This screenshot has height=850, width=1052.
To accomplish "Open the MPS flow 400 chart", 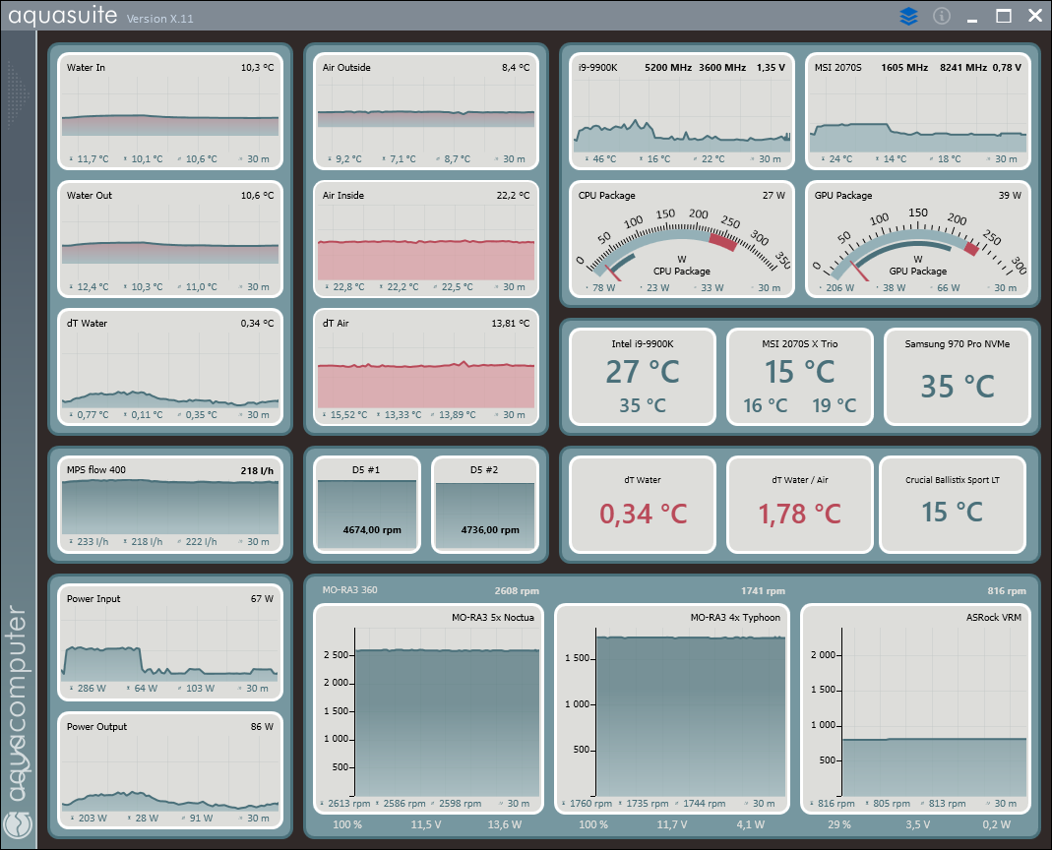I will tap(169, 505).
